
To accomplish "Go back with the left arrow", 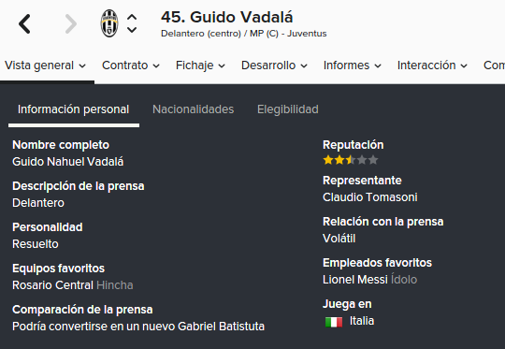I will [x=24, y=23].
